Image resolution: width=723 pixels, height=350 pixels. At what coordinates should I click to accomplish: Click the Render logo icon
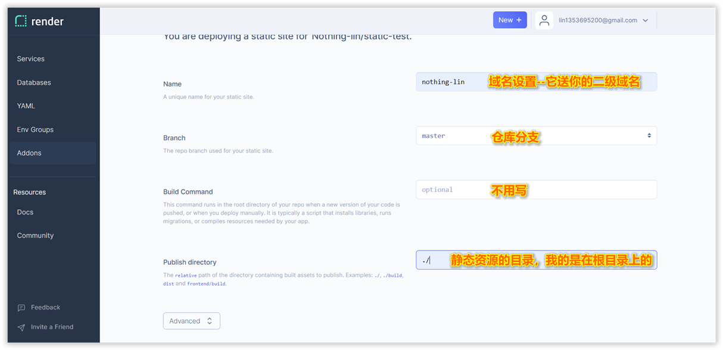(21, 21)
